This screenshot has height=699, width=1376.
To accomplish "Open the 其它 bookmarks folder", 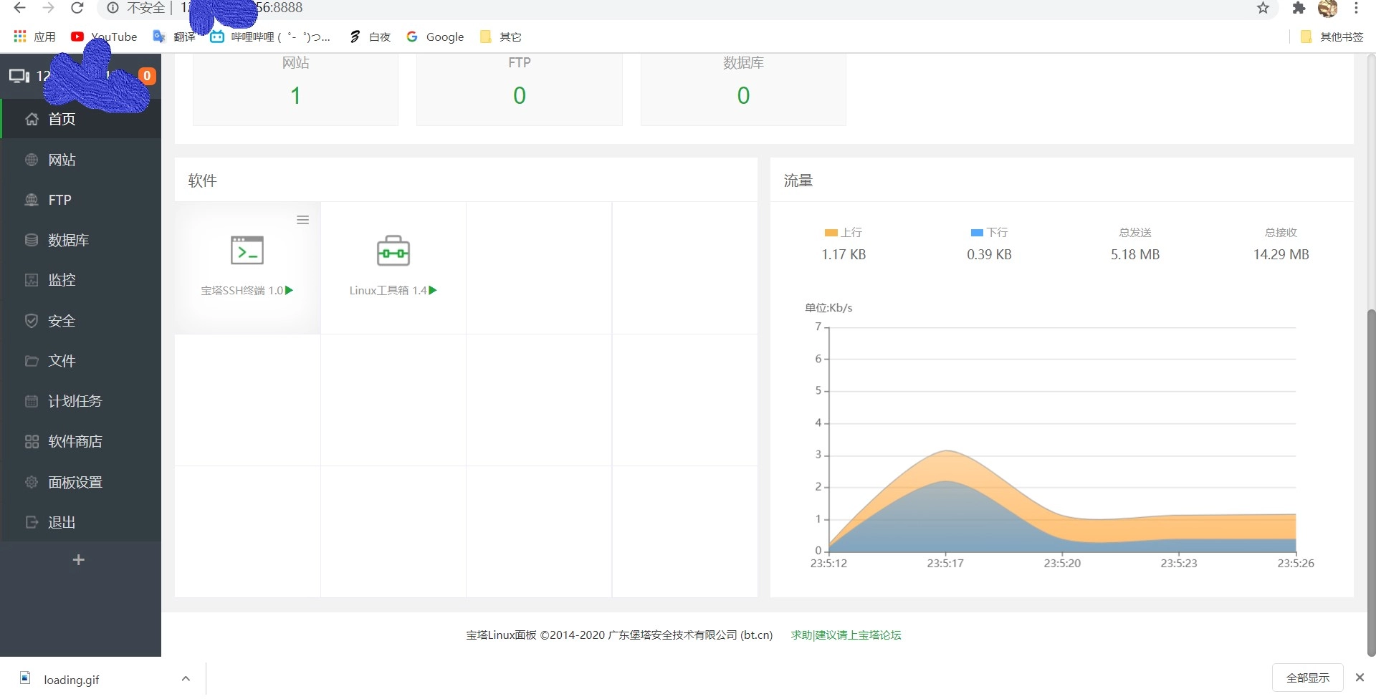I will 500,37.
